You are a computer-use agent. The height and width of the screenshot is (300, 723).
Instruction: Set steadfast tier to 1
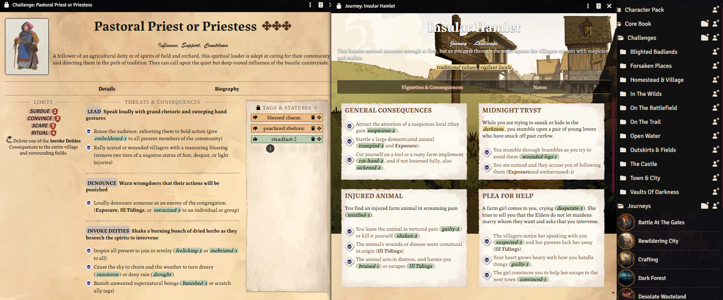coord(259,148)
